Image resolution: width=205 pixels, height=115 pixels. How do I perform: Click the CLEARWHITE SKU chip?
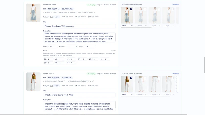[67, 78]
